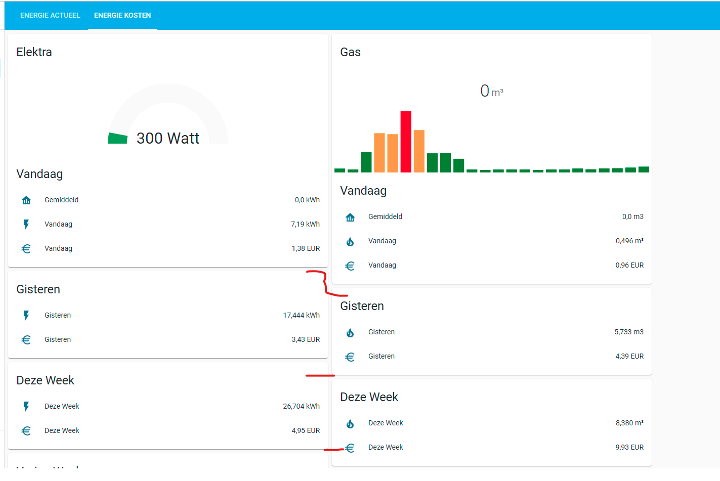Viewport: 720px width, 481px height.
Task: Open the ENERGIE KOSTEN tab
Action: 122,15
